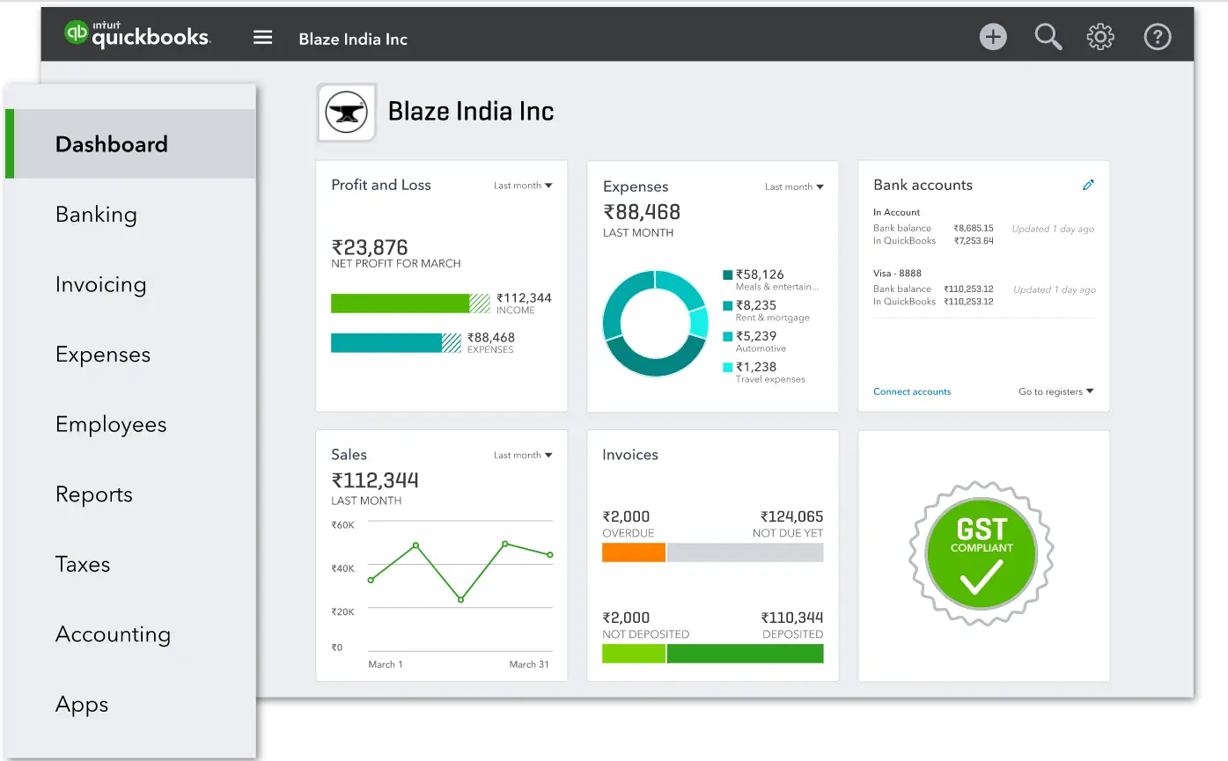Image resolution: width=1228 pixels, height=761 pixels.
Task: Click the ₹88,468 total in Expenses card
Action: tap(642, 212)
